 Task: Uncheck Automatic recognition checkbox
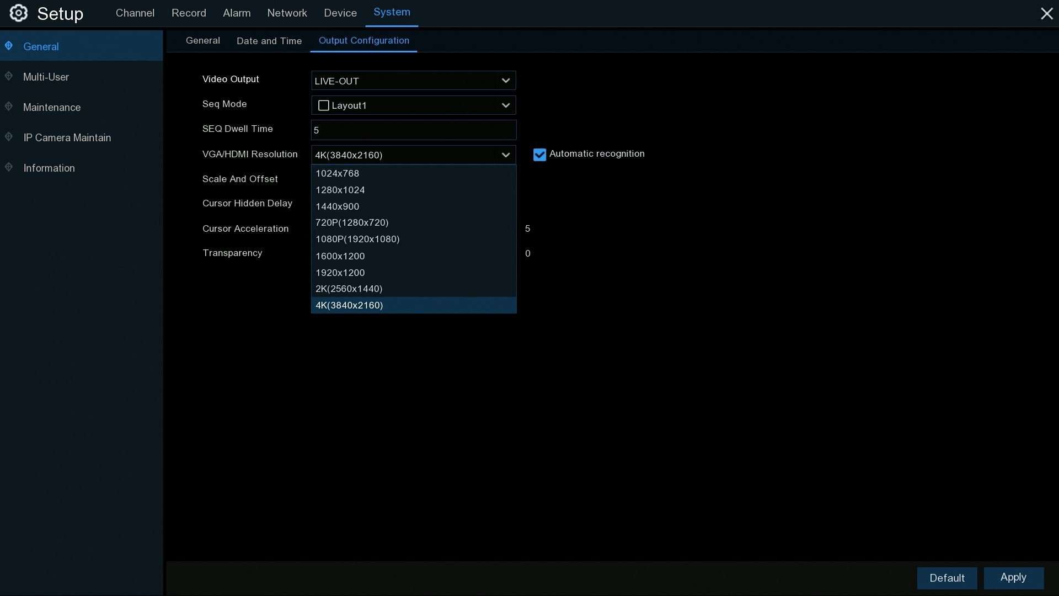(539, 155)
